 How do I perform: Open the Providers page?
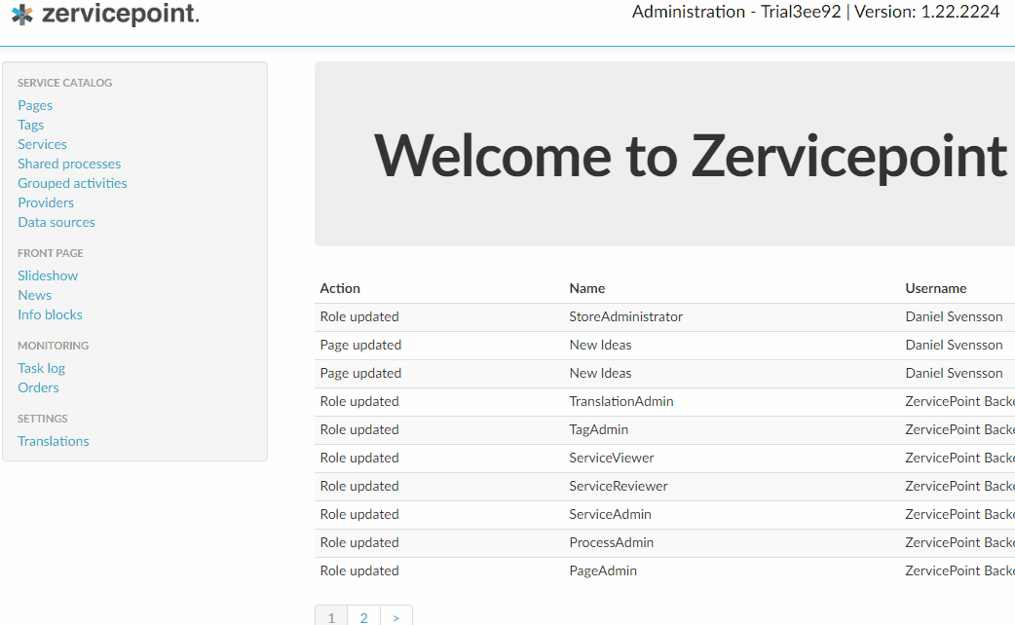46,202
